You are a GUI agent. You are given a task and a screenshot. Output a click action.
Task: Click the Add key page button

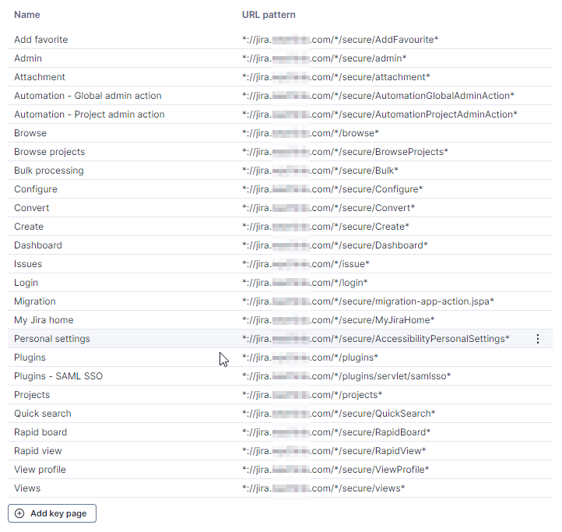point(52,513)
